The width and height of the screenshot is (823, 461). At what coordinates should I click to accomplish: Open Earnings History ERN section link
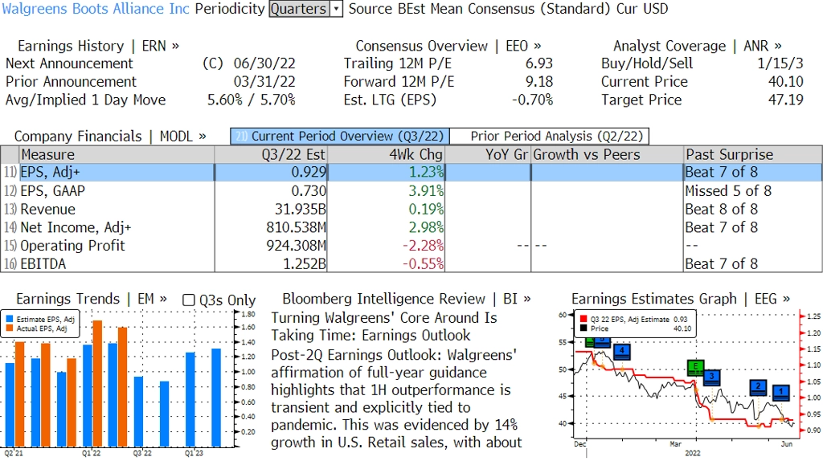(x=98, y=46)
